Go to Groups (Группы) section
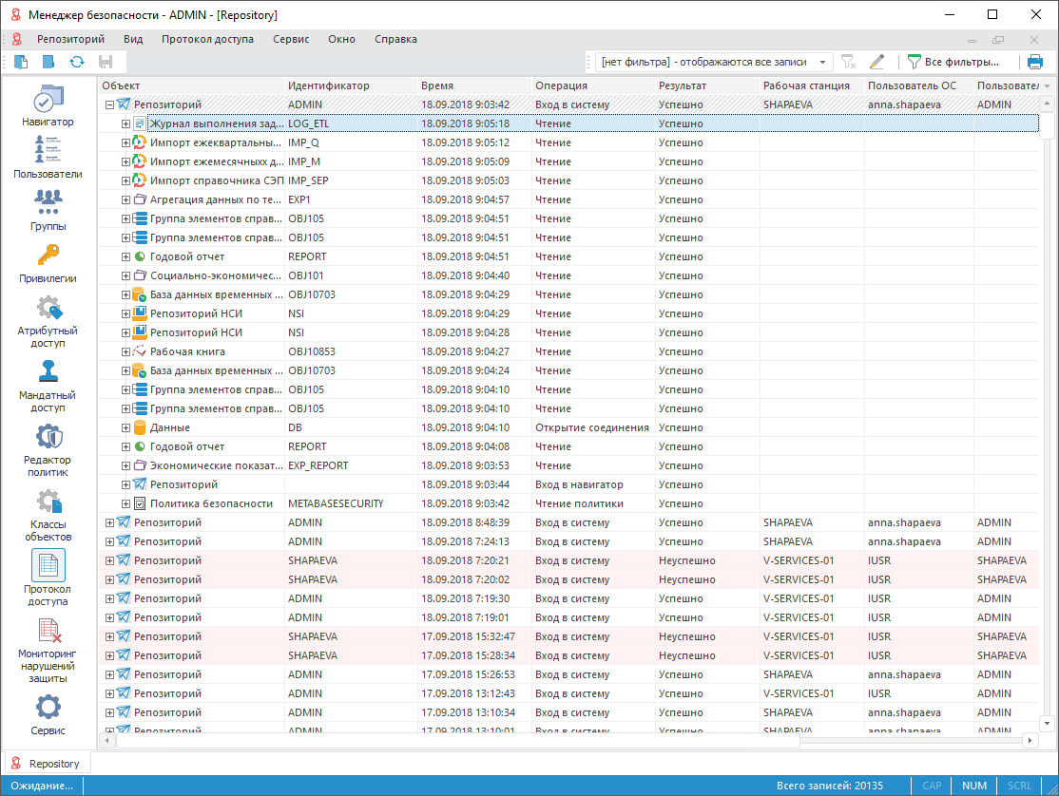 [x=48, y=210]
